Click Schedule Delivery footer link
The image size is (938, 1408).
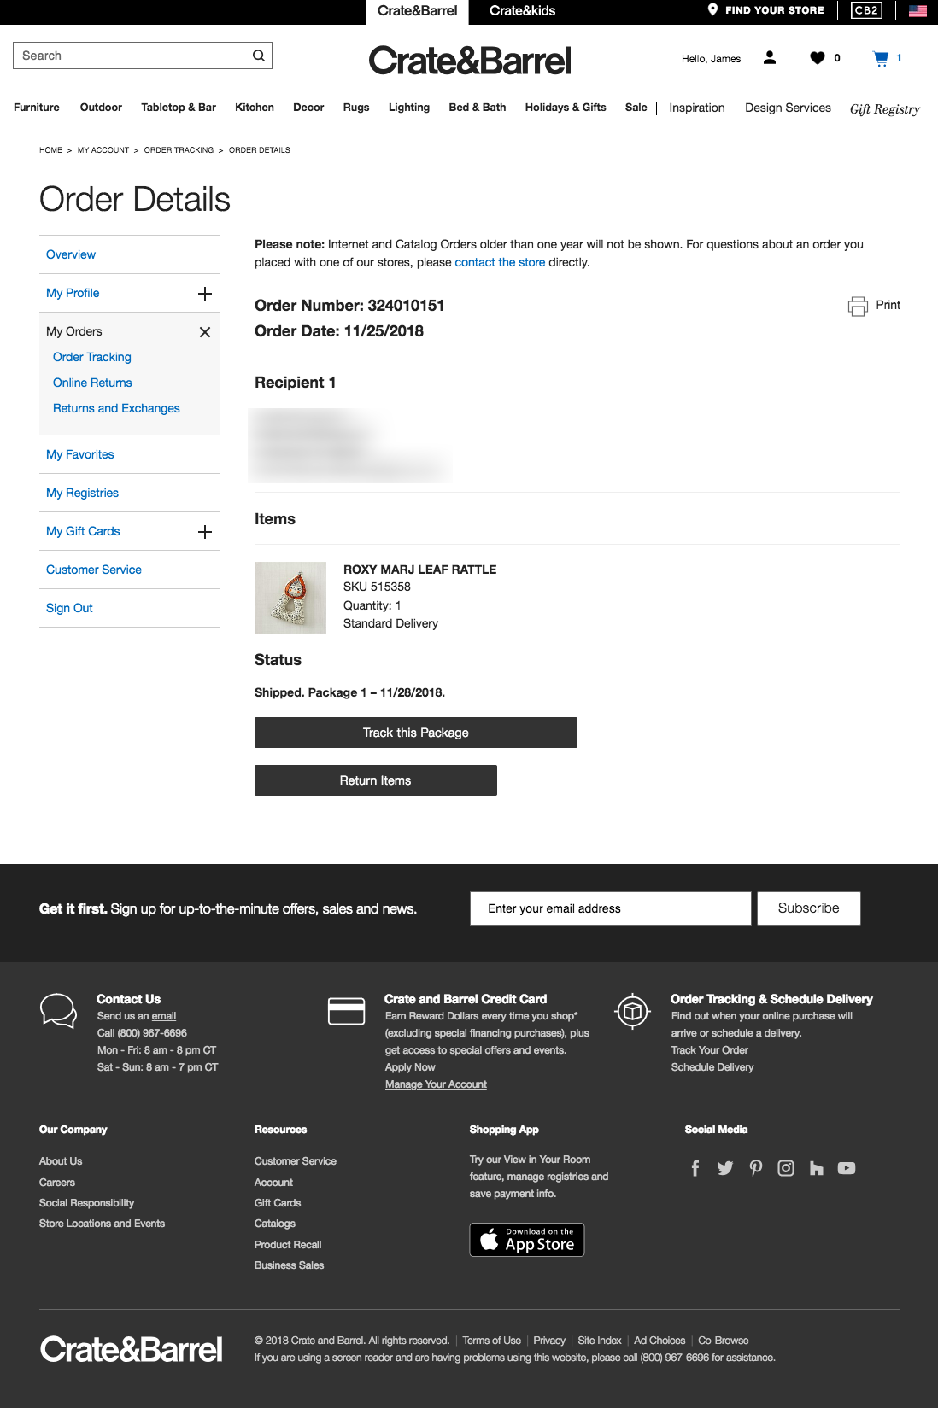tap(712, 1067)
